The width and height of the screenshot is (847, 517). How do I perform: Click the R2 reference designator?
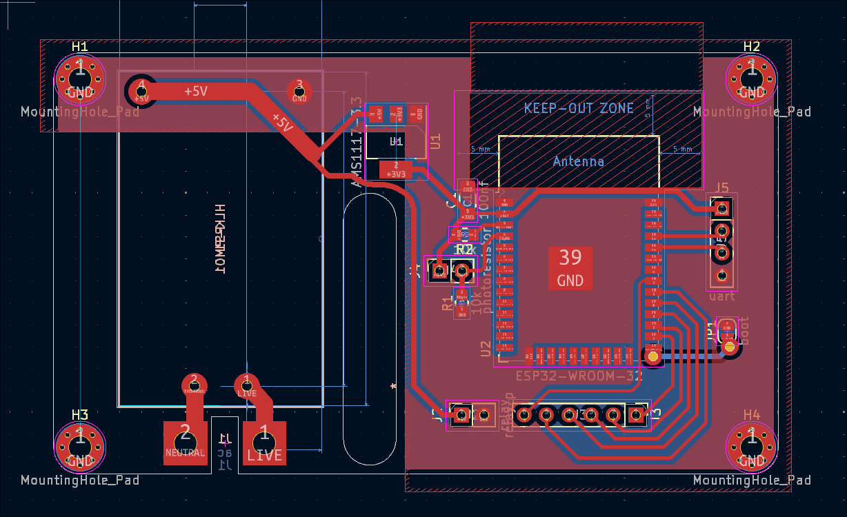tap(465, 250)
